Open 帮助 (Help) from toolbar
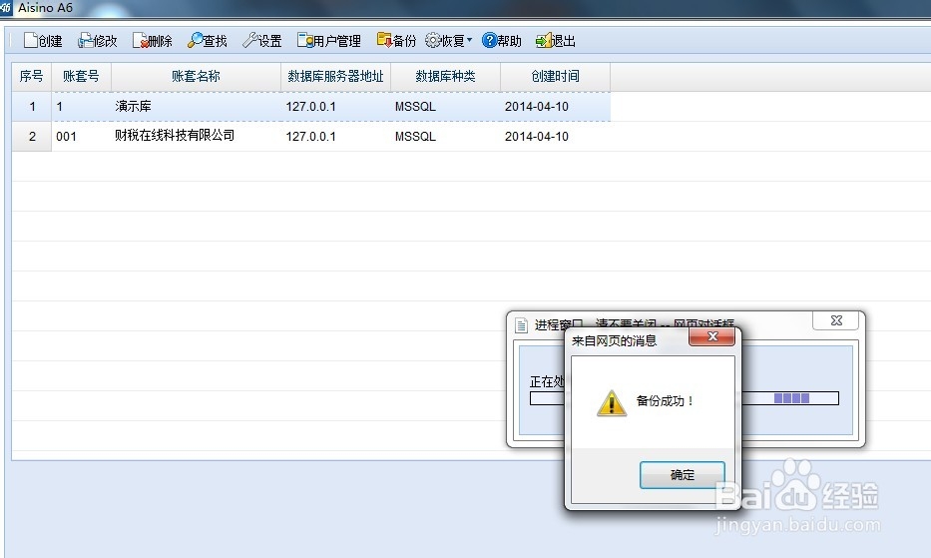 click(502, 40)
